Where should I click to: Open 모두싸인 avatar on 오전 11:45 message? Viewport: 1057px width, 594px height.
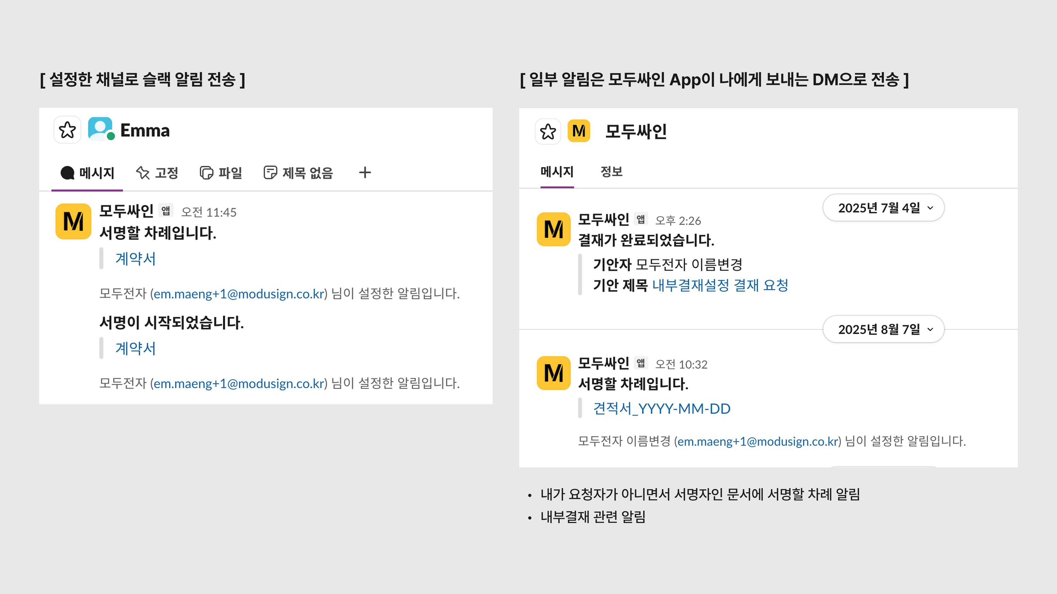(73, 221)
